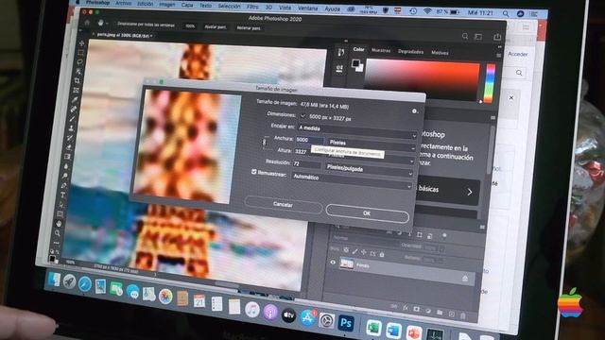Screen dimensions: 605x340
Task: Click the OK button in Image Size dialog
Action: 367,213
